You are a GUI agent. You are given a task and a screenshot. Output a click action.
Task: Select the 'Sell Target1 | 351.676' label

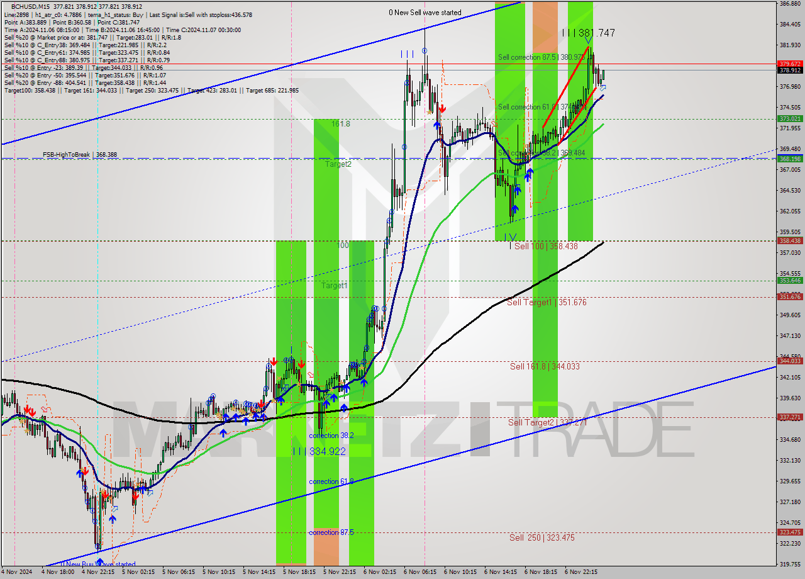547,302
